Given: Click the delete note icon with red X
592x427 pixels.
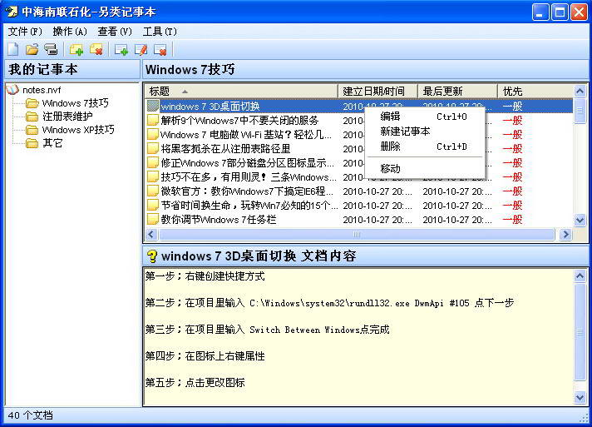Looking at the screenshot, I should click(x=160, y=49).
